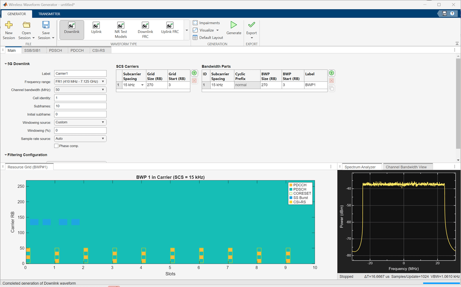This screenshot has width=461, height=287.
Task: Open the Frequency range dropdown
Action: (80, 81)
